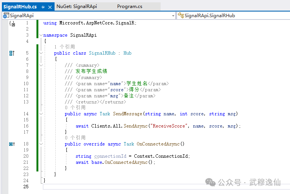290x194 pixels.
Task: Click the Hub base class name
Action: click(x=127, y=53)
